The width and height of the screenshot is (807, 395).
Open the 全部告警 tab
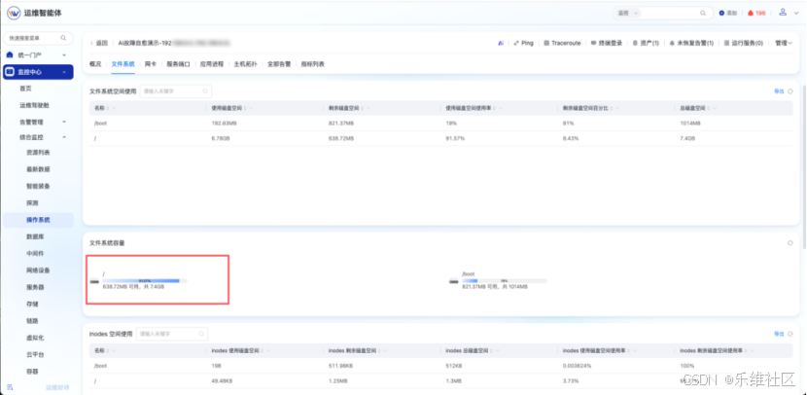279,64
